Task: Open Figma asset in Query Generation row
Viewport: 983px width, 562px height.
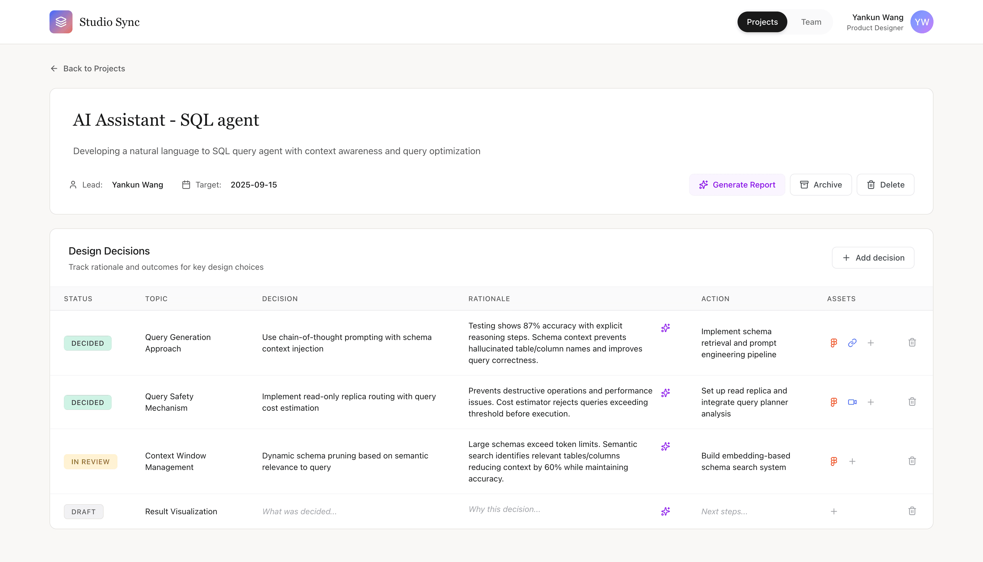Action: (x=834, y=343)
